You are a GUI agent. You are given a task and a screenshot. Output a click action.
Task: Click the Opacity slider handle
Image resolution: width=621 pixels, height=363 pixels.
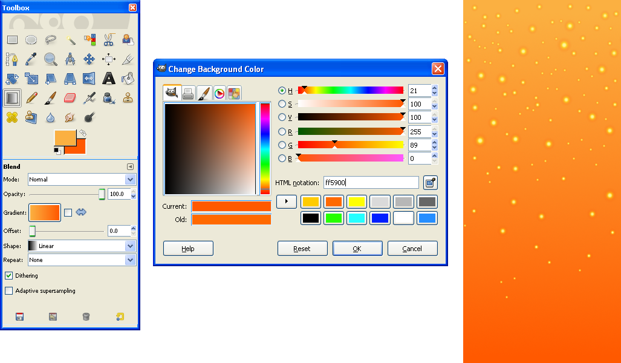coord(102,194)
